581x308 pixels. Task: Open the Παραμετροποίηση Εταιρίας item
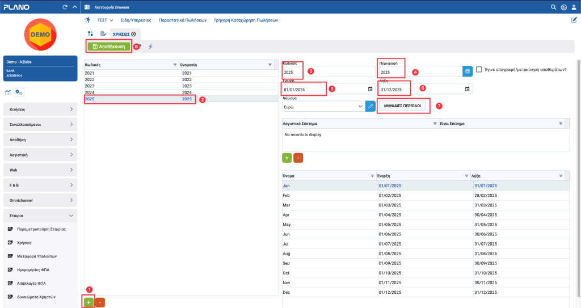41,229
